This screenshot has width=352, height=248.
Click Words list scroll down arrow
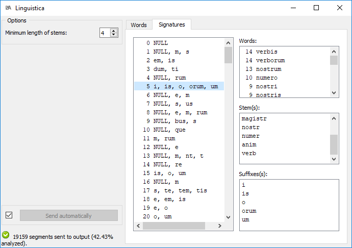pyautogui.click(x=334, y=92)
